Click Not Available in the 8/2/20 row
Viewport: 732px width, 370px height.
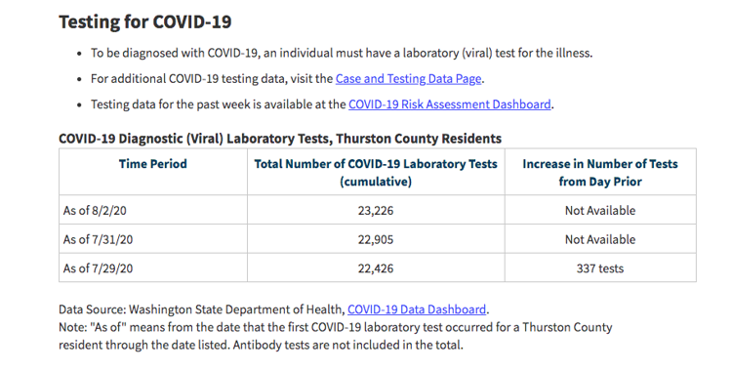coord(600,210)
